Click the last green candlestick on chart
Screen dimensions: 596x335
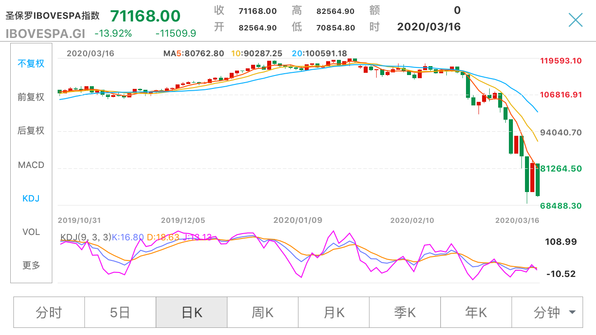[537, 180]
